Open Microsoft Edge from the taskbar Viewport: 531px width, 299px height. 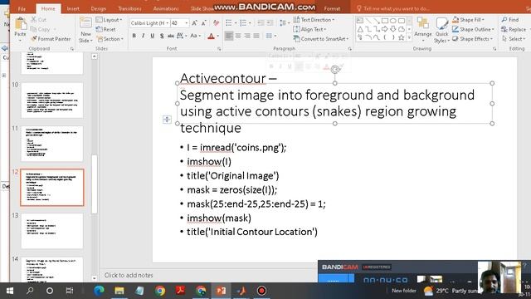click(x=99, y=291)
